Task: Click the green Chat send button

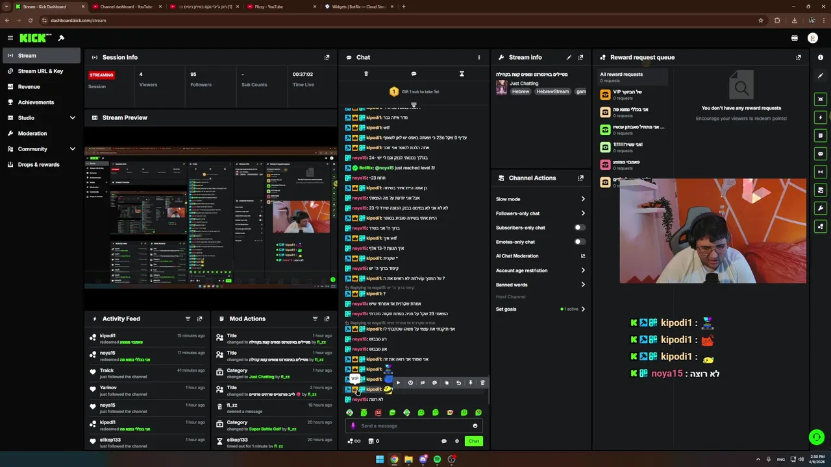Action: pos(474,441)
